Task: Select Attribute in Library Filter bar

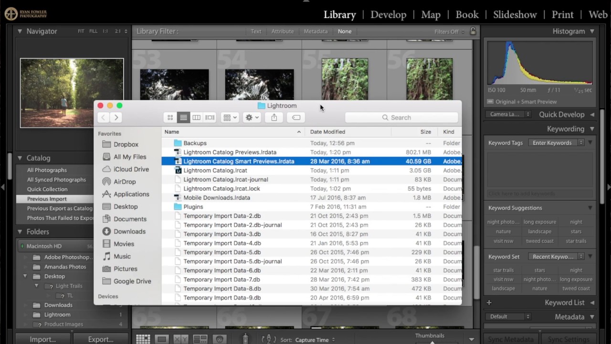Action: coord(283,32)
